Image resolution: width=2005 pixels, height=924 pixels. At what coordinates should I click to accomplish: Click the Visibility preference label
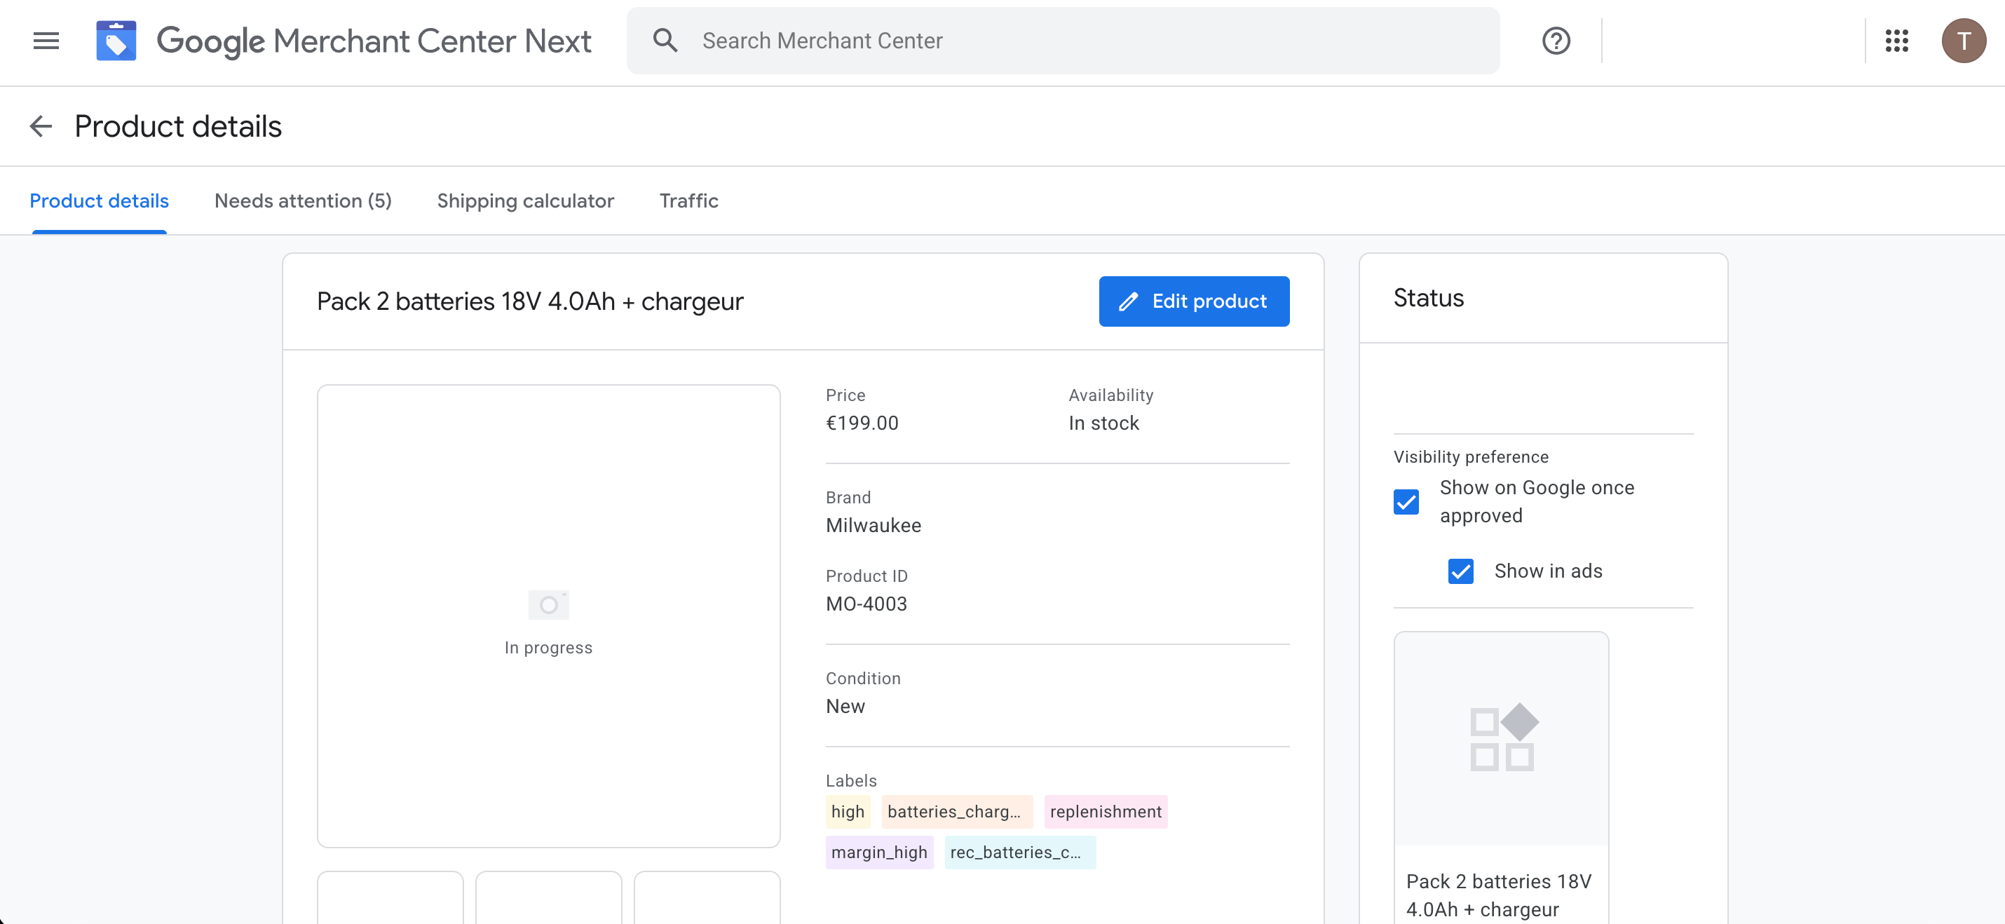[1470, 457]
